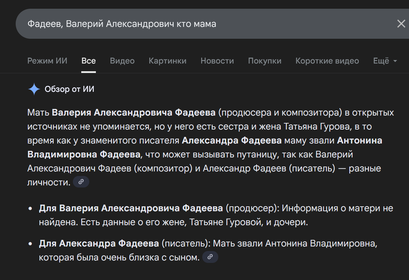Open the source link chip after "личности."
The width and height of the screenshot is (409, 280).
click(81, 182)
